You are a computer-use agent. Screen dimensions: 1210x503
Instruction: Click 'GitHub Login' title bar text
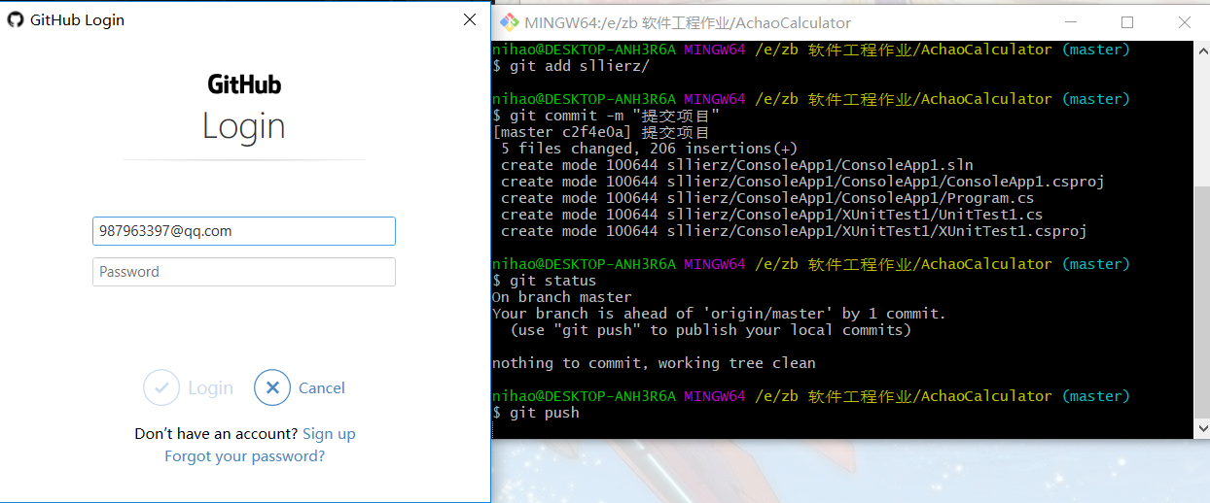(78, 19)
